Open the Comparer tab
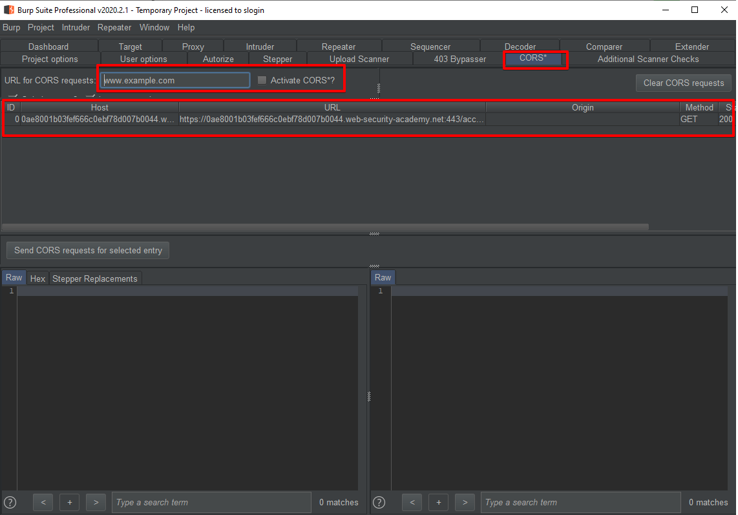Screen dimensions: 738x515 coord(604,47)
